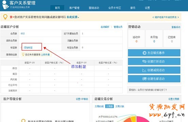Click next arrow in banner notice

click(x=178, y=17)
